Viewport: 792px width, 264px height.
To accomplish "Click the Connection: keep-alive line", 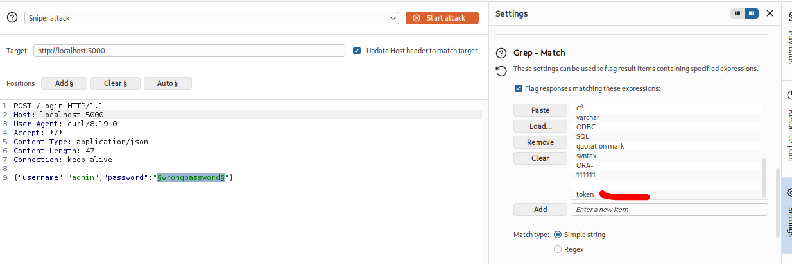I will [63, 160].
